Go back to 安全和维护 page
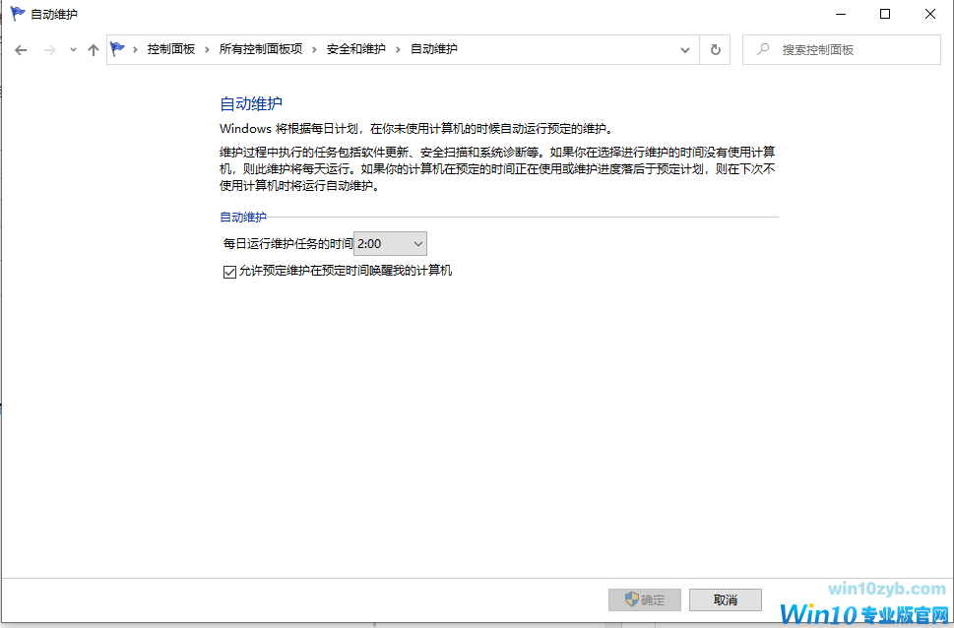Image resolution: width=954 pixels, height=628 pixels. tap(354, 48)
